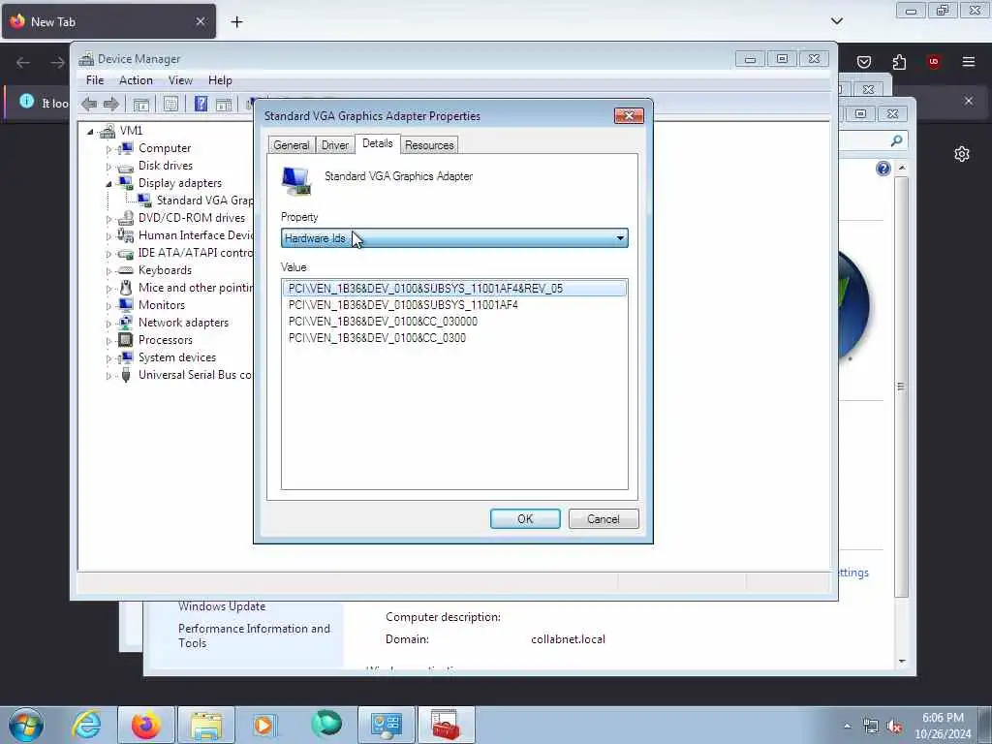Click the blue Help question mark toolbar icon
The width and height of the screenshot is (992, 744).
coord(201,104)
